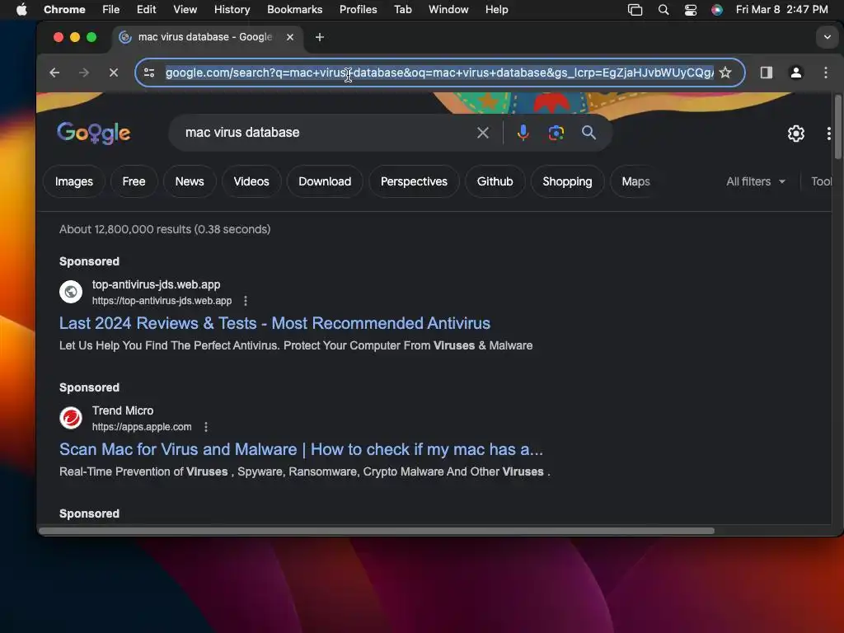Viewport: 844px width, 633px height.
Task: Click the top-antivirus-jds site globe favicon
Action: click(71, 292)
